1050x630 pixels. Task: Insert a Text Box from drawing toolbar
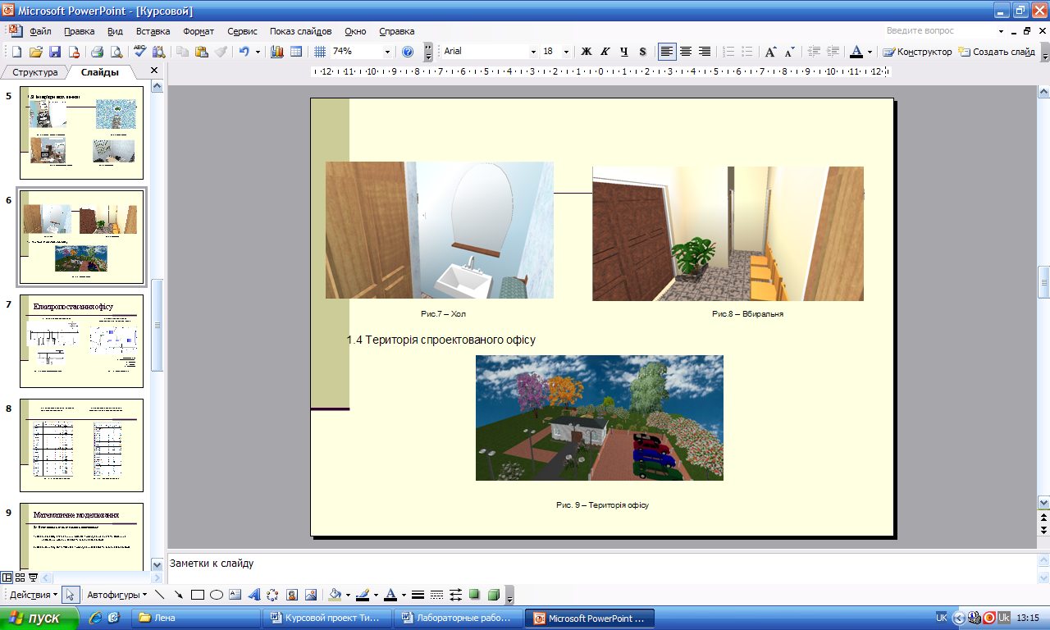[235, 595]
